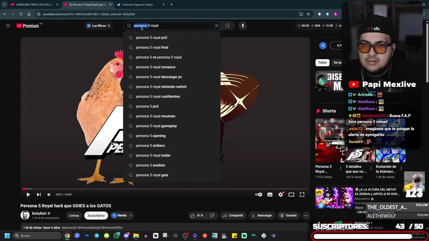
Task: Open the more actions ellipsis below video
Action: coord(306,216)
